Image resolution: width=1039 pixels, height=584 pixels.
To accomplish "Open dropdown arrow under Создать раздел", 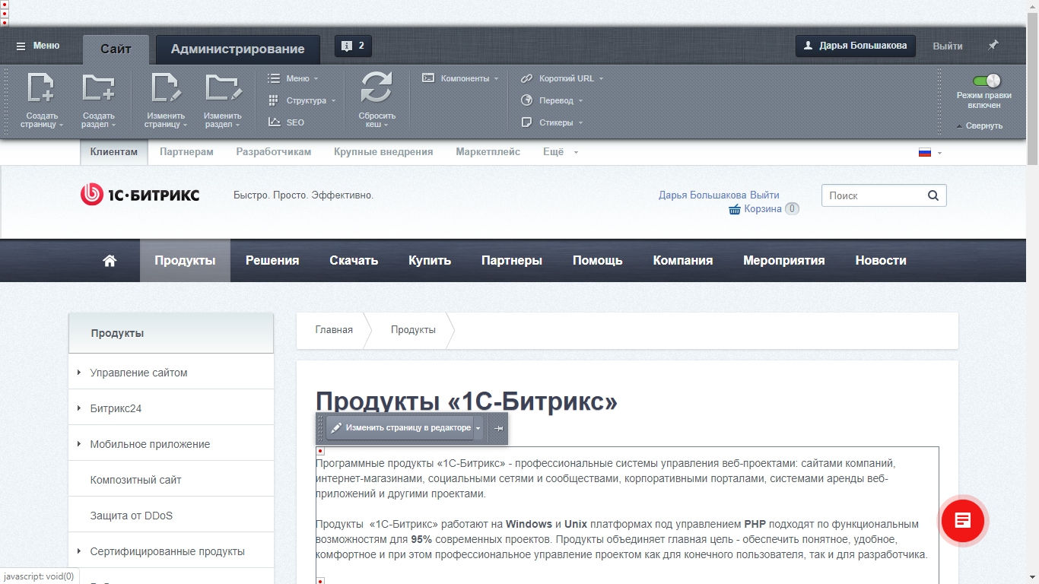I will pos(113,125).
